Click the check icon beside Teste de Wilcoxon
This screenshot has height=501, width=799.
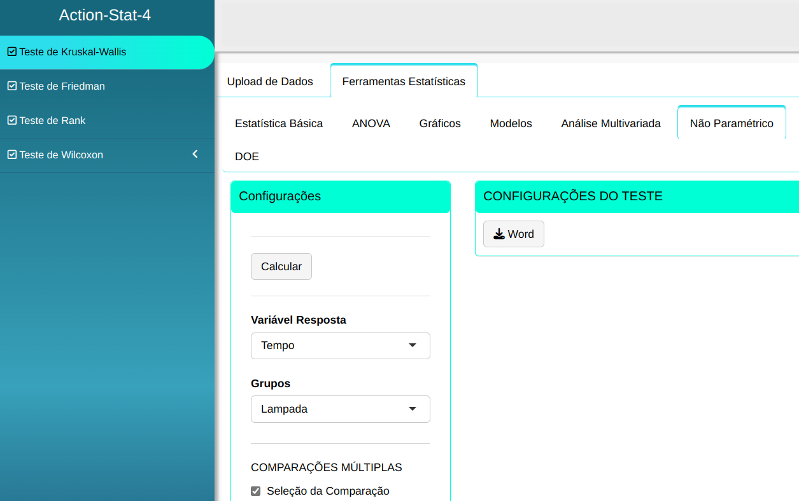11,154
